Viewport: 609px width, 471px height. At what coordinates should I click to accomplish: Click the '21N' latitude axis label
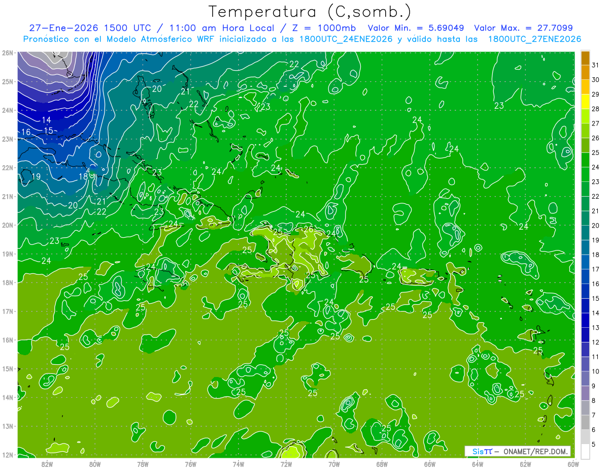pos(7,196)
